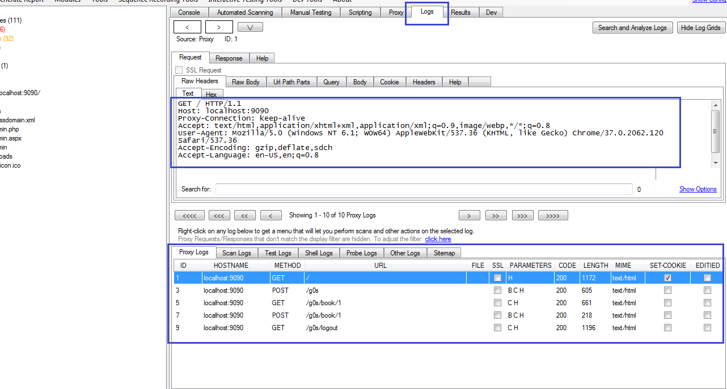The width and height of the screenshot is (727, 389).
Task: Jump to first page with the <<<< button
Action: click(189, 215)
